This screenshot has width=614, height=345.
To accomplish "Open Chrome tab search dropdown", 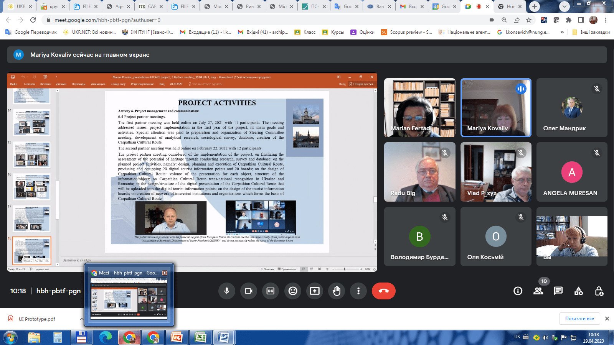I will pos(564,7).
